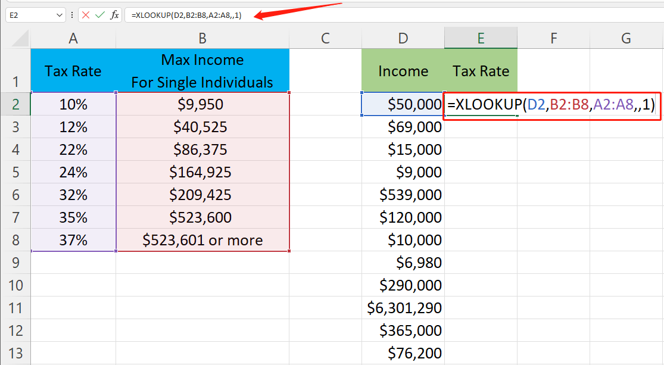664x365 pixels.
Task: Select the cell containing $523,601 or more
Action: coord(202,240)
